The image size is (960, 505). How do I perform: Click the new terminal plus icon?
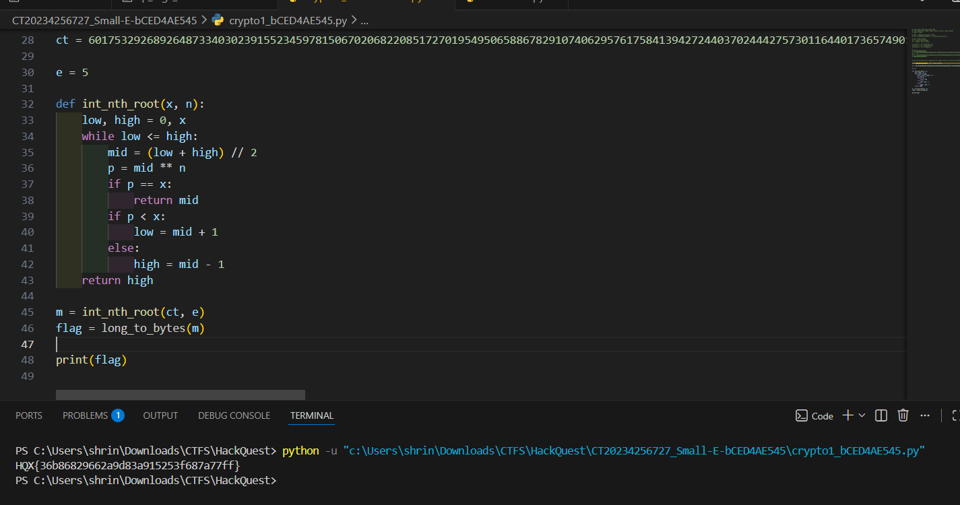coord(848,415)
